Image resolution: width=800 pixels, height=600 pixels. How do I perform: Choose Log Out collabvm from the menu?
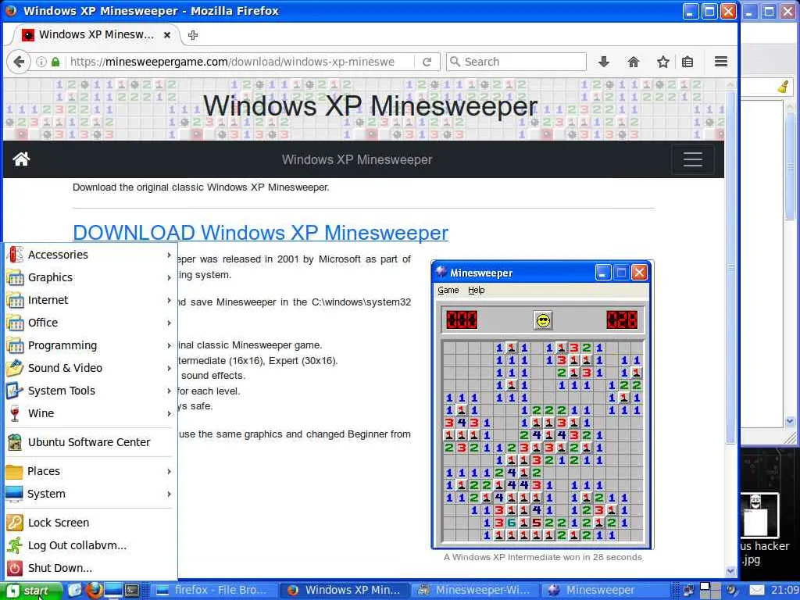[91, 545]
